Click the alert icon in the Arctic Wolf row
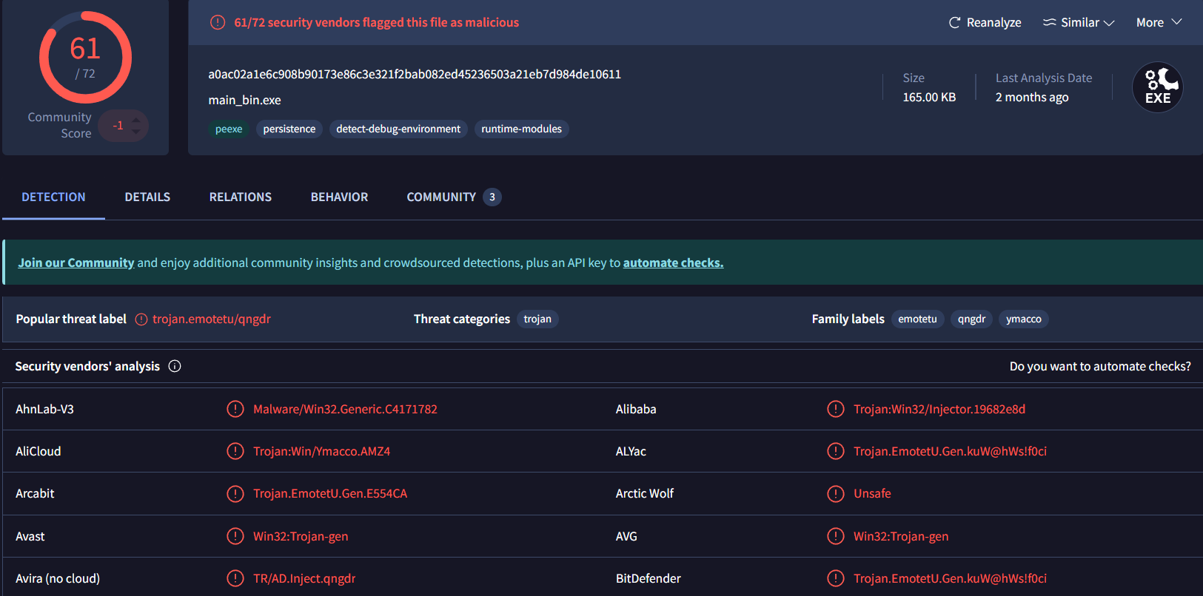This screenshot has width=1203, height=596. [835, 493]
